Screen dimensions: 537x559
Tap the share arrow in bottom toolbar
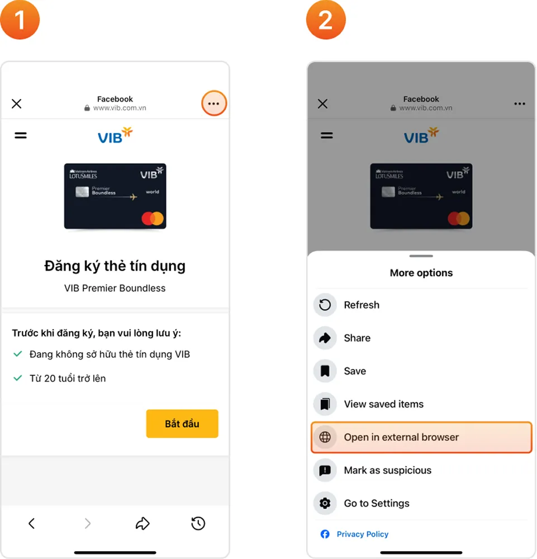[x=142, y=523]
